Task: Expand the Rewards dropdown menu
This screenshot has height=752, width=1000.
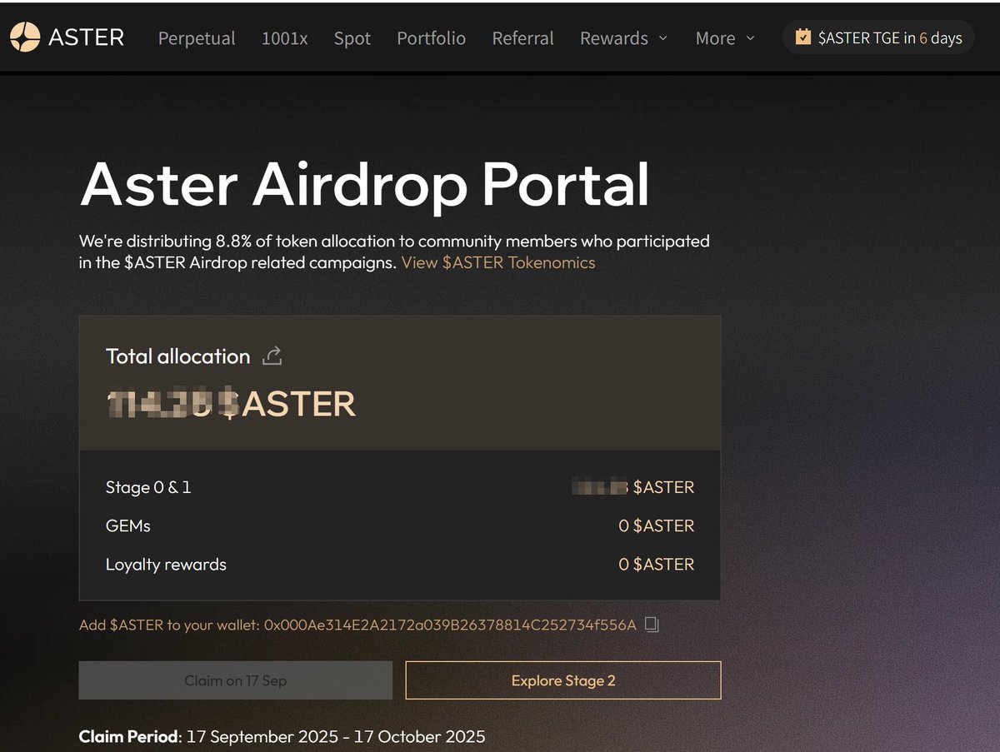Action: pos(624,38)
